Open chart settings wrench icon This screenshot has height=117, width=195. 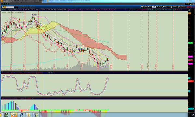coord(151,7)
